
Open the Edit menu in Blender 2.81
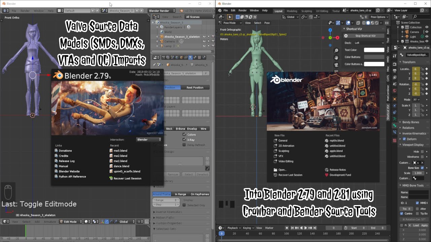click(233, 10)
